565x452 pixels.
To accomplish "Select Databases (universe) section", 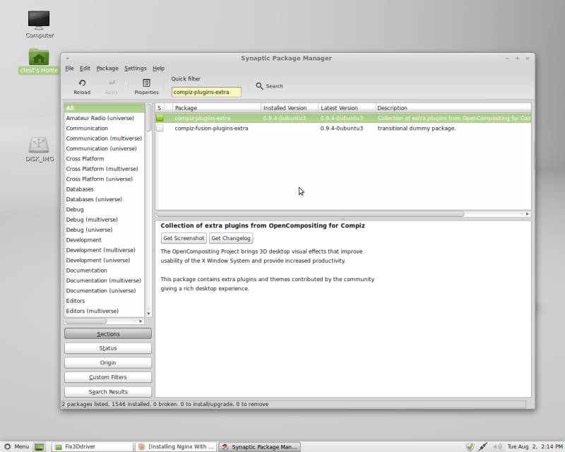I will pyautogui.click(x=105, y=199).
